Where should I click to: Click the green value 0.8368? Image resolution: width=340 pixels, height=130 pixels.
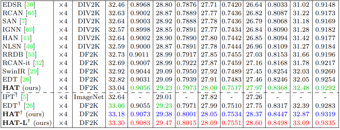tap(277, 88)
